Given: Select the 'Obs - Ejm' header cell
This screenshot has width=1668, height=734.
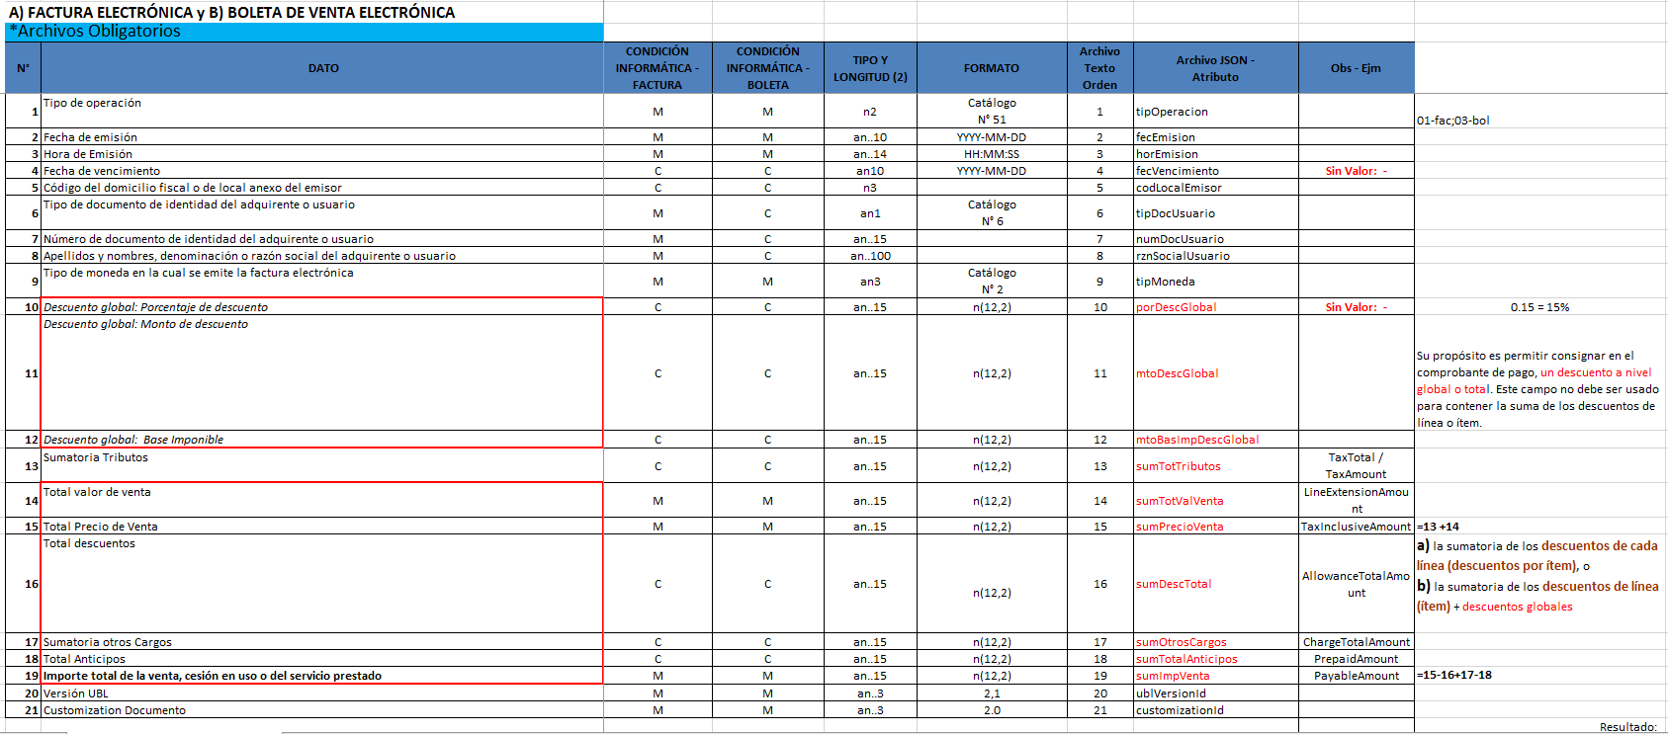Looking at the screenshot, I should tap(1356, 68).
